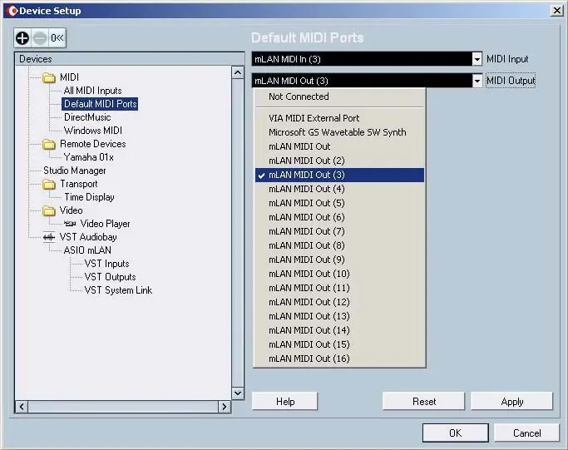Select Microsoft GS Wavetable SW Synth

339,132
